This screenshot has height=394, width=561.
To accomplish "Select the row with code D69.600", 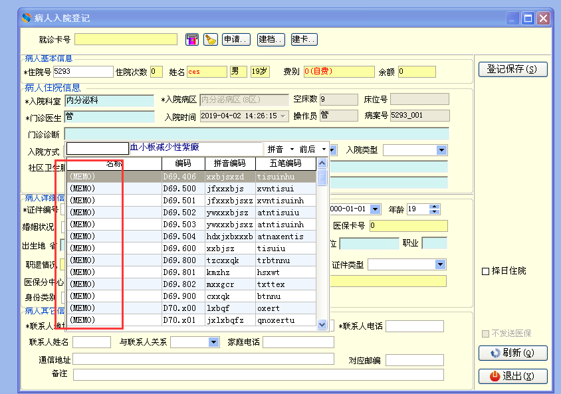I will (x=191, y=248).
